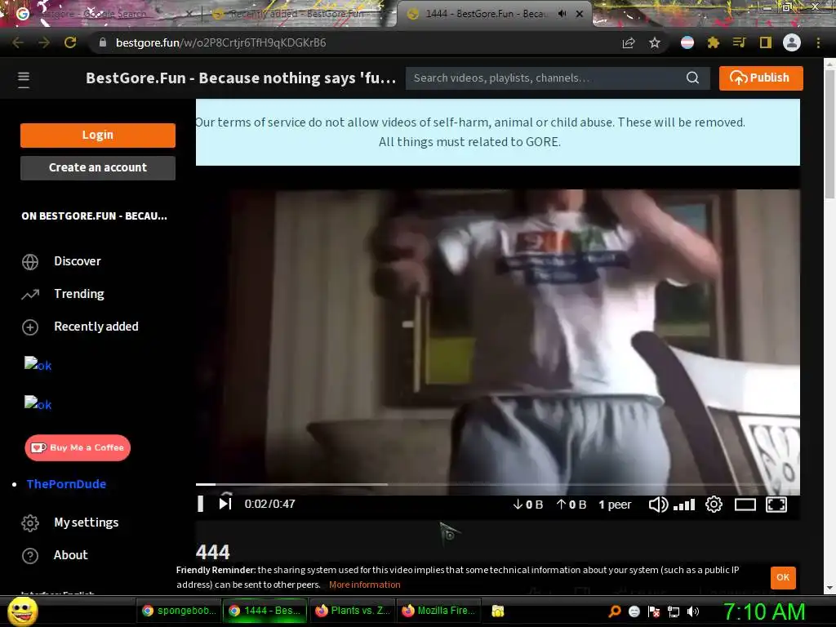Click into the search videos field
This screenshot has height=627, width=836.
pyautogui.click(x=546, y=78)
